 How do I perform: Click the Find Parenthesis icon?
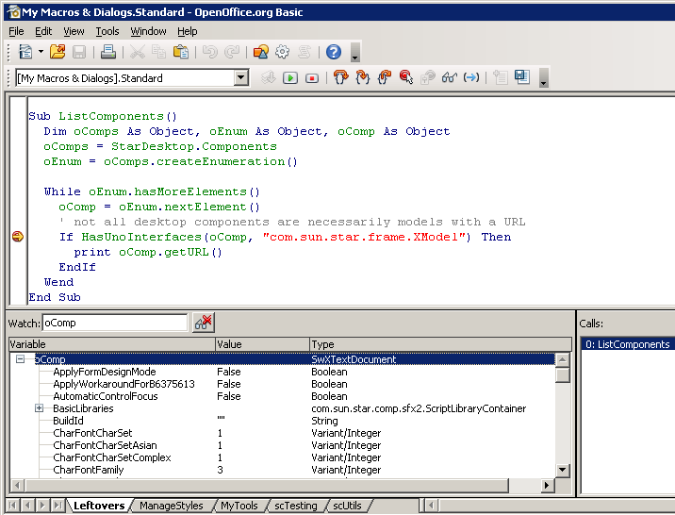(x=471, y=78)
